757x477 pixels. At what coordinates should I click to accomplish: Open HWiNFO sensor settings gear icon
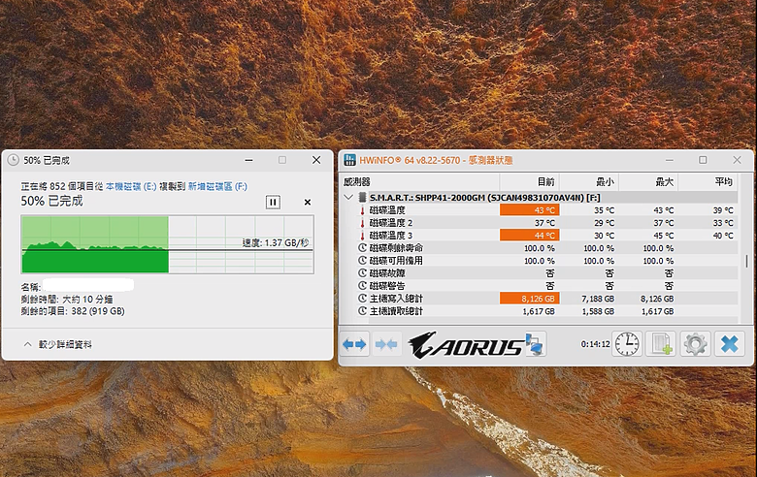[x=695, y=344]
